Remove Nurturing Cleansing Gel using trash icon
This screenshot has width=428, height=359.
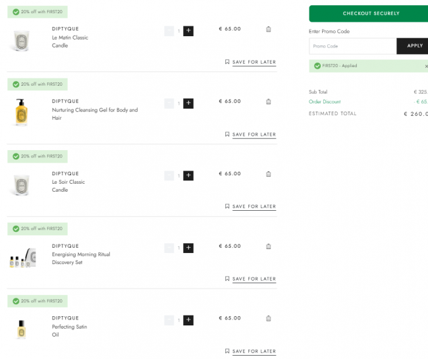pyautogui.click(x=268, y=101)
